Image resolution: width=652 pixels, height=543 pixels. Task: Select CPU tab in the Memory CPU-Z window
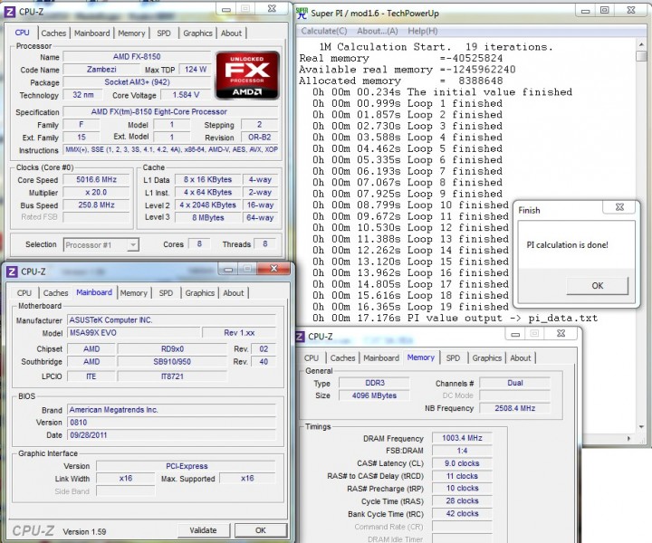(x=311, y=358)
